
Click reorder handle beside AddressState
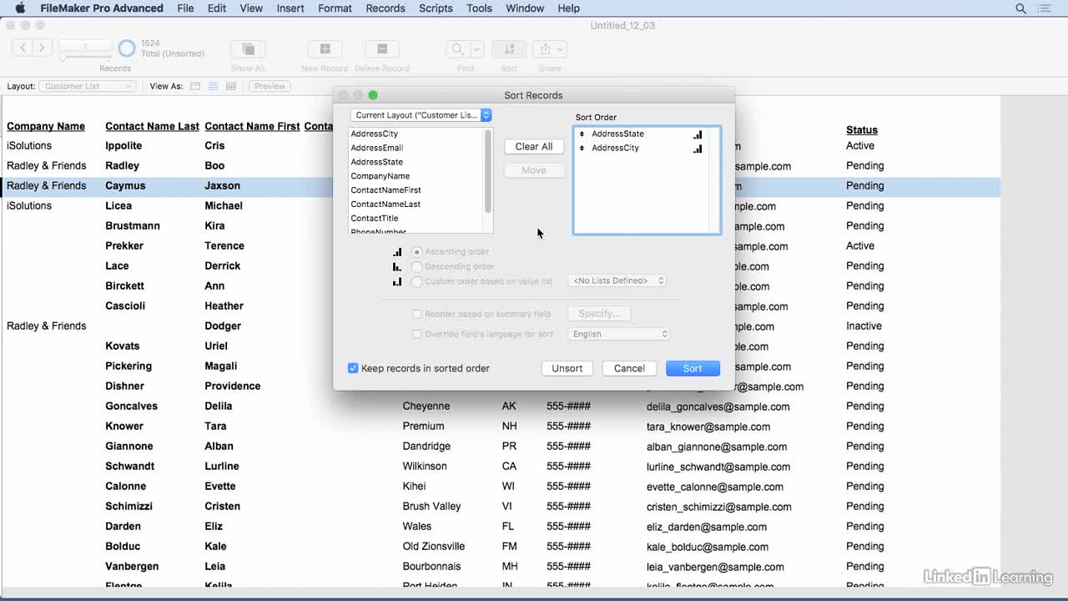click(582, 134)
